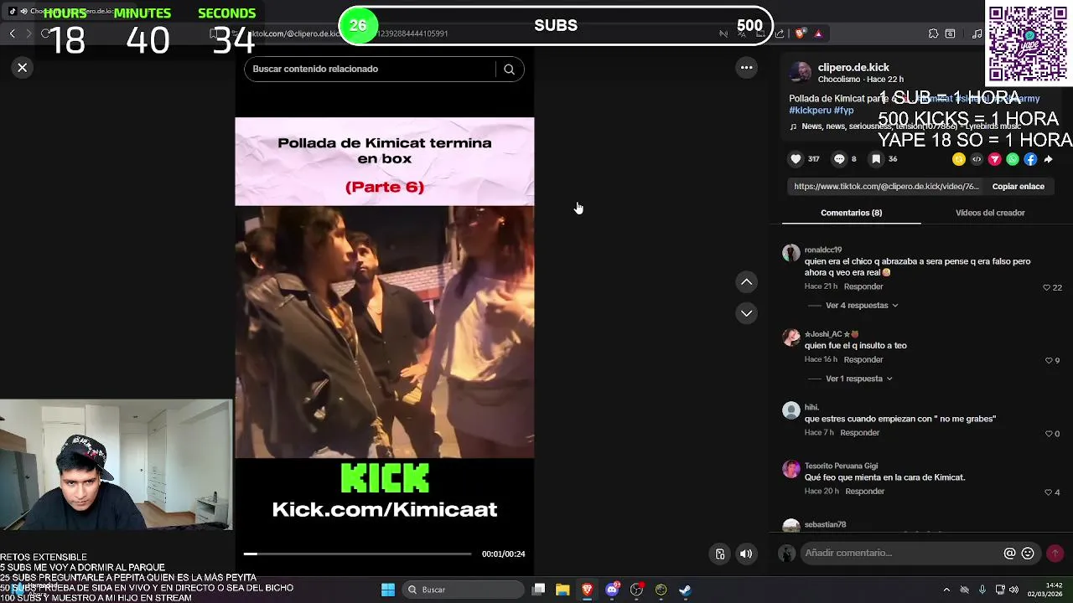
Task: Select the Comentarios (8) tab
Action: pyautogui.click(x=851, y=213)
